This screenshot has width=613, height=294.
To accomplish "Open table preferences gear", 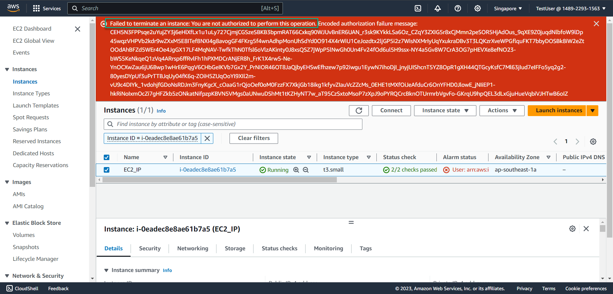I will [593, 142].
